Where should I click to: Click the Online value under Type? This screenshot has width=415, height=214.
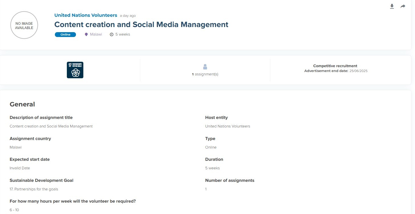(211, 147)
